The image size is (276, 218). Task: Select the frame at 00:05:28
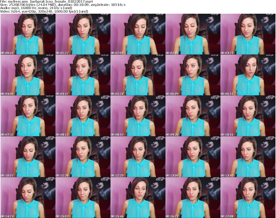pos(138,75)
